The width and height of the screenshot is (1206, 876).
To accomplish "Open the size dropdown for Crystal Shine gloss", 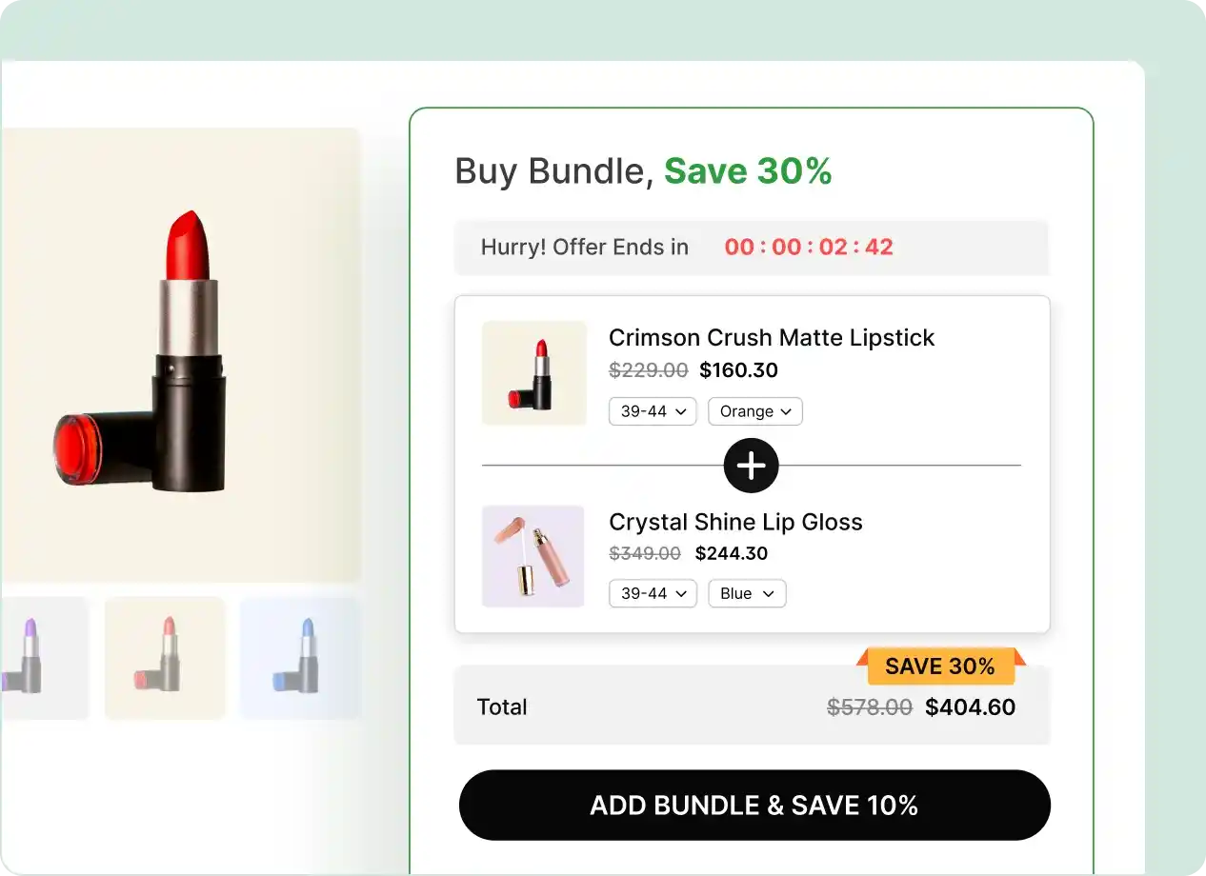I will tap(653, 593).
